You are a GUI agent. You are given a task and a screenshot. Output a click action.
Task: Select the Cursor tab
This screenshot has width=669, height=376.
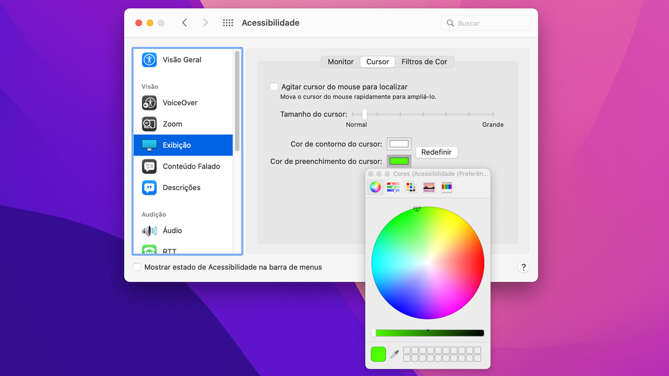pyautogui.click(x=378, y=62)
